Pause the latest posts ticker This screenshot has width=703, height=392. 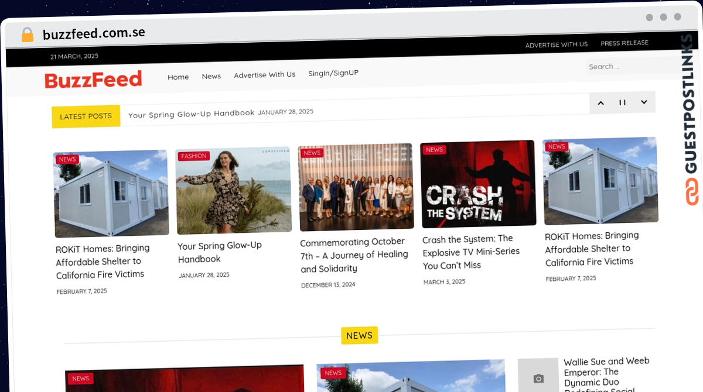click(622, 102)
